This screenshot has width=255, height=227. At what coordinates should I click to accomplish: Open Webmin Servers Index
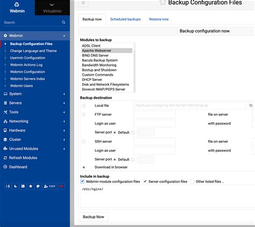click(27, 79)
